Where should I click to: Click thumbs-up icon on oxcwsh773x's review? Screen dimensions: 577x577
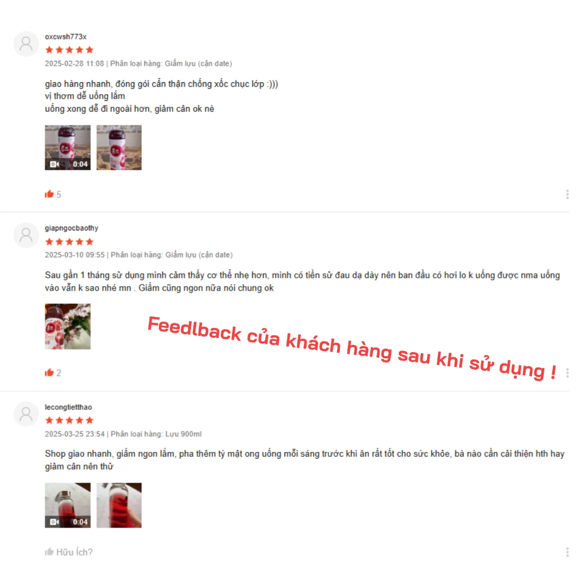point(49,194)
